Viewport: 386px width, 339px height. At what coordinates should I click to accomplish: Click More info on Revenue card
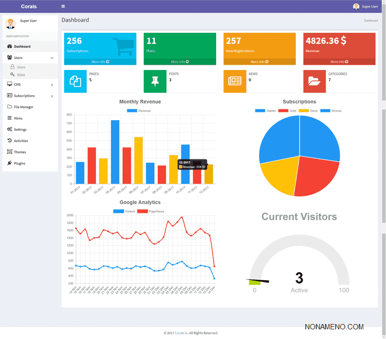click(x=339, y=62)
